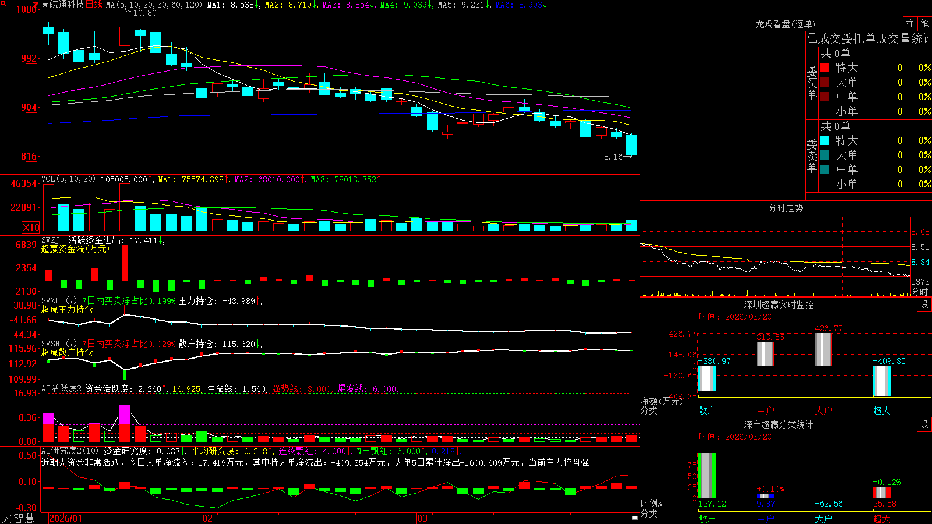Click the teal 大单 sell-order swatch
932x524 pixels.
825,155
